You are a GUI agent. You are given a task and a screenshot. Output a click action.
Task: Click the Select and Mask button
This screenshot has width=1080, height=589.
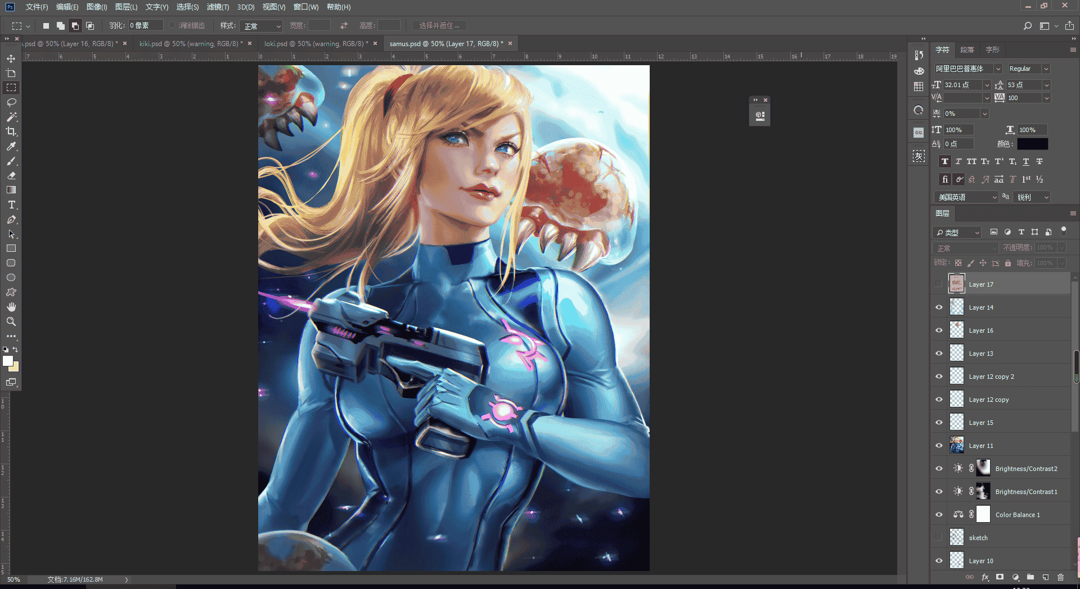pyautogui.click(x=439, y=26)
